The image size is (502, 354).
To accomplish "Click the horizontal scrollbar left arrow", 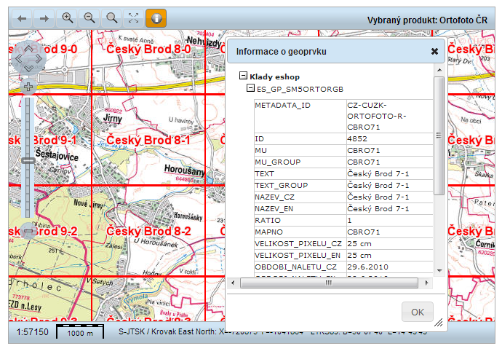I will (x=233, y=283).
